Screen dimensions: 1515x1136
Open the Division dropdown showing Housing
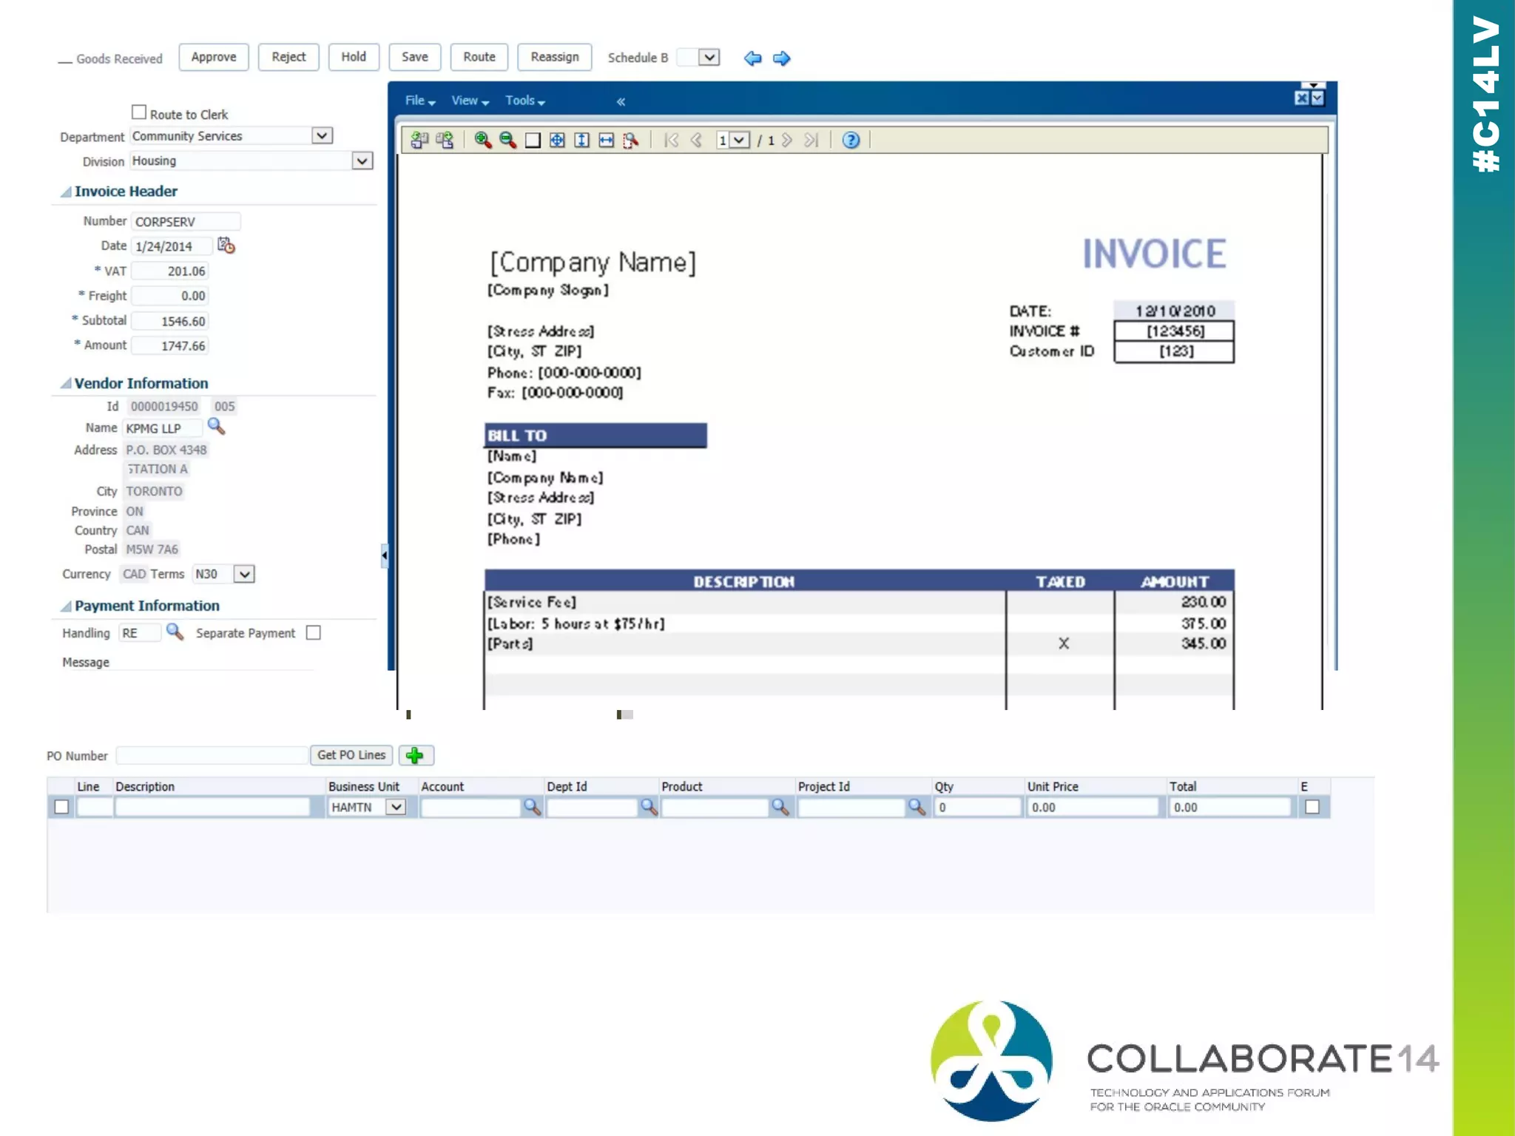(362, 160)
